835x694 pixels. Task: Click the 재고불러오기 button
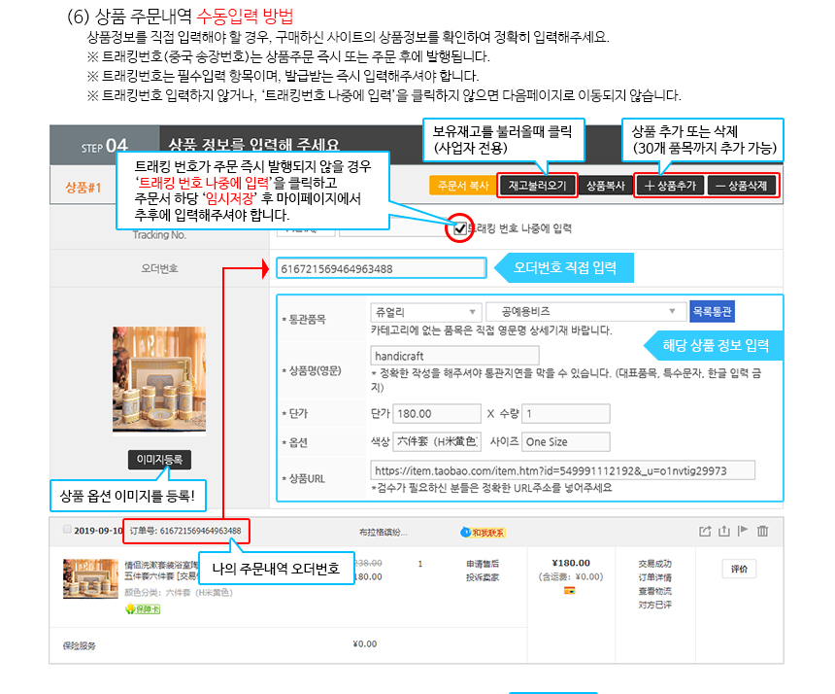click(537, 185)
